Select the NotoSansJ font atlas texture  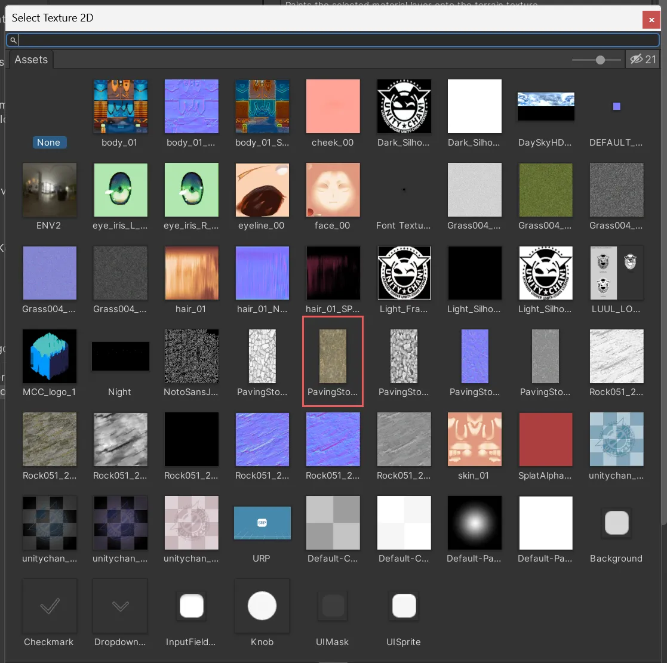pos(192,356)
